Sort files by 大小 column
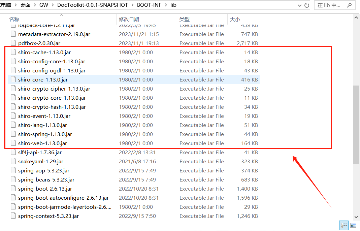This screenshot has width=360, height=231. [235, 19]
